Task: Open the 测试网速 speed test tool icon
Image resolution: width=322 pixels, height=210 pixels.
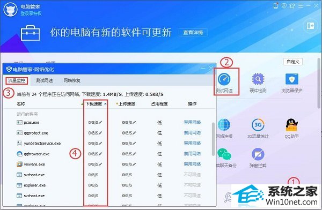Action: pyautogui.click(x=224, y=79)
